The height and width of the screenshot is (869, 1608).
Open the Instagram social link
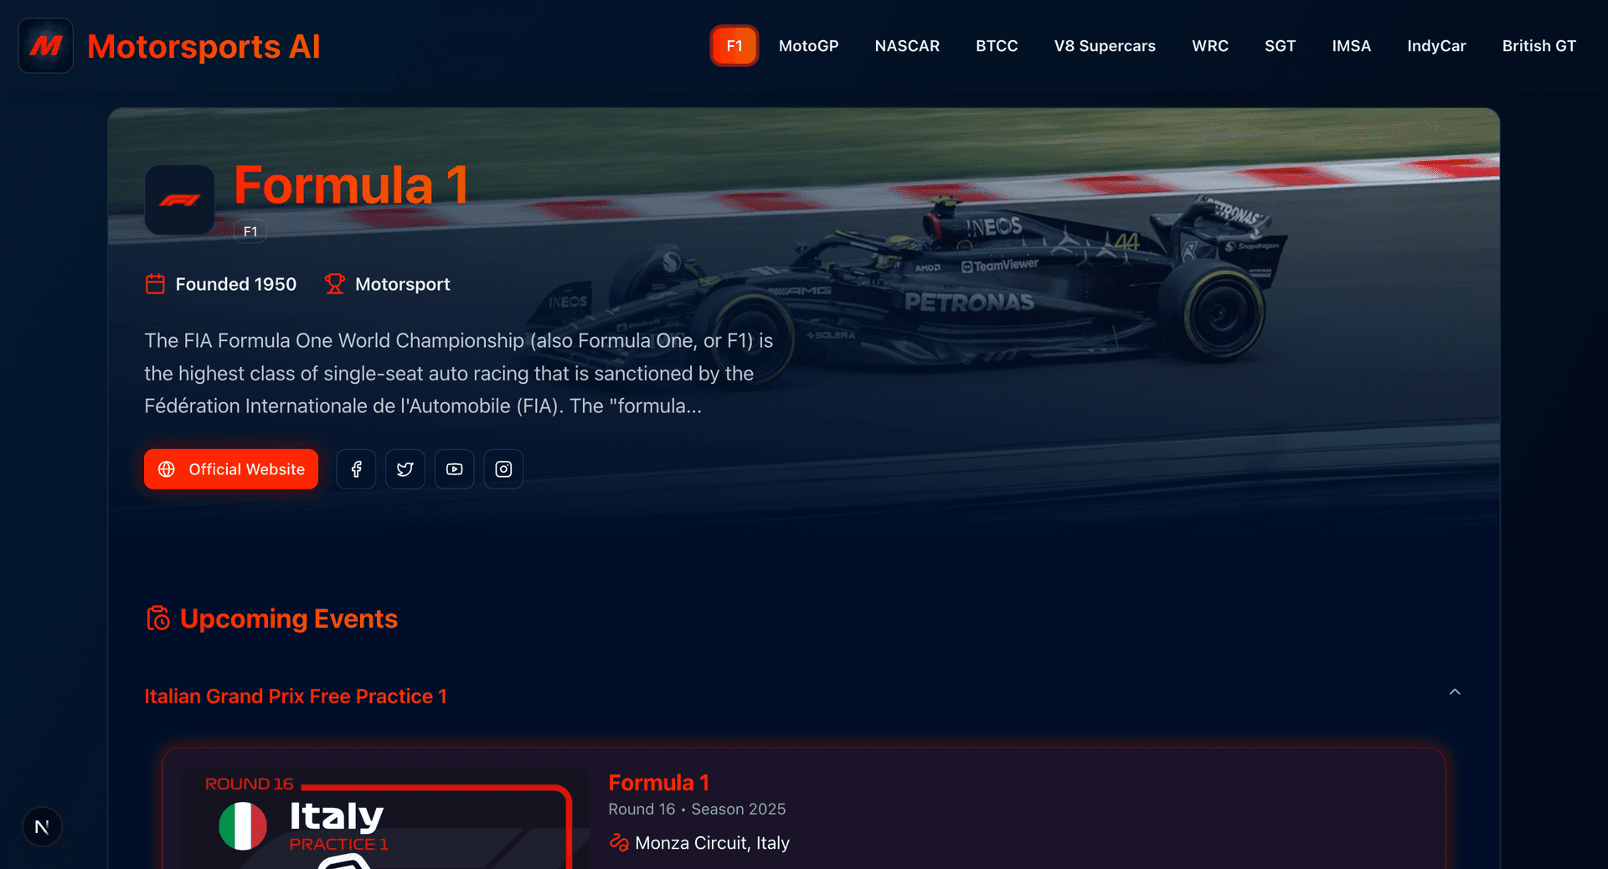503,469
